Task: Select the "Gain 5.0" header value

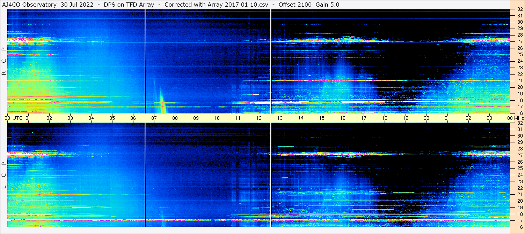Action: click(327, 5)
